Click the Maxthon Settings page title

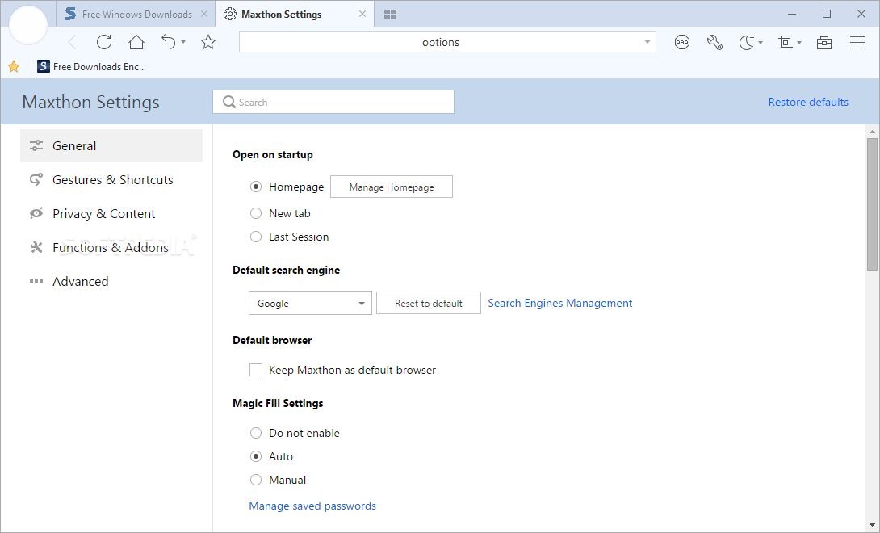click(91, 103)
